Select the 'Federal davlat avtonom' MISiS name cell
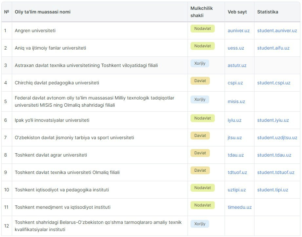 click(x=100, y=101)
